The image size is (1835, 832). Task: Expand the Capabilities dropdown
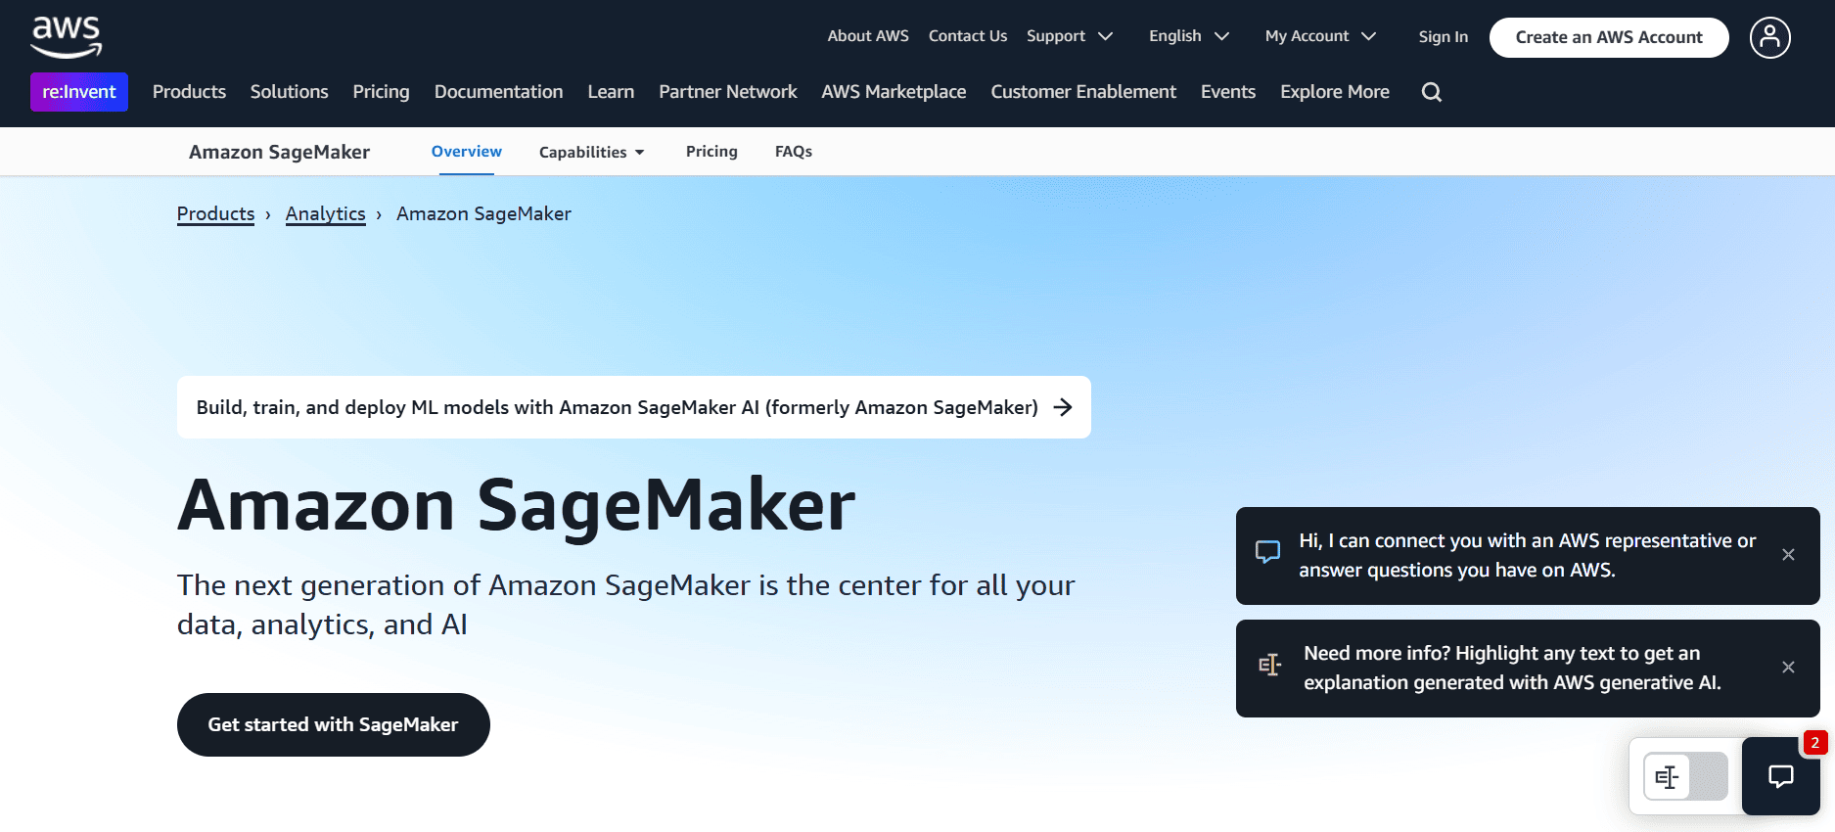(592, 152)
